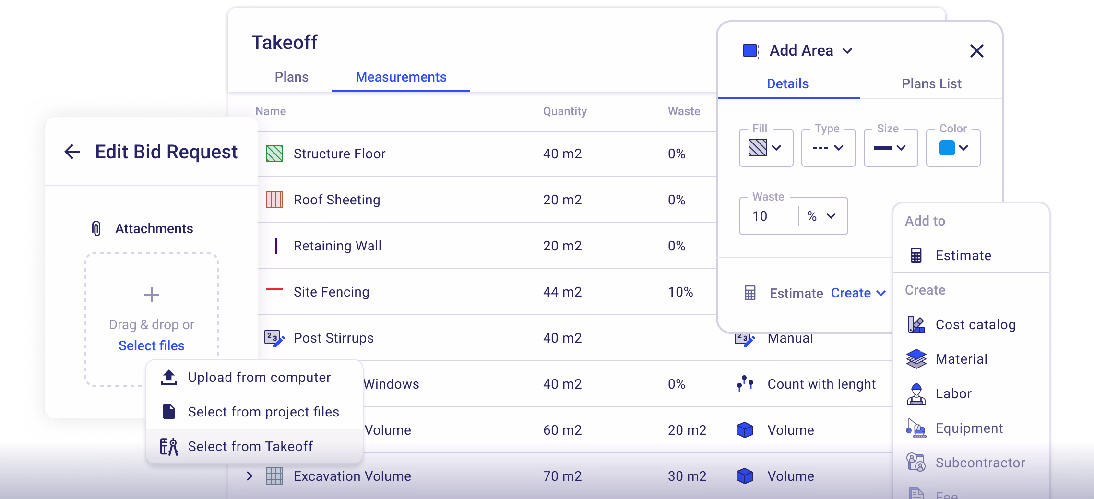Screen dimensions: 1094x499
Task: Click the Select files link
Action: click(x=152, y=345)
